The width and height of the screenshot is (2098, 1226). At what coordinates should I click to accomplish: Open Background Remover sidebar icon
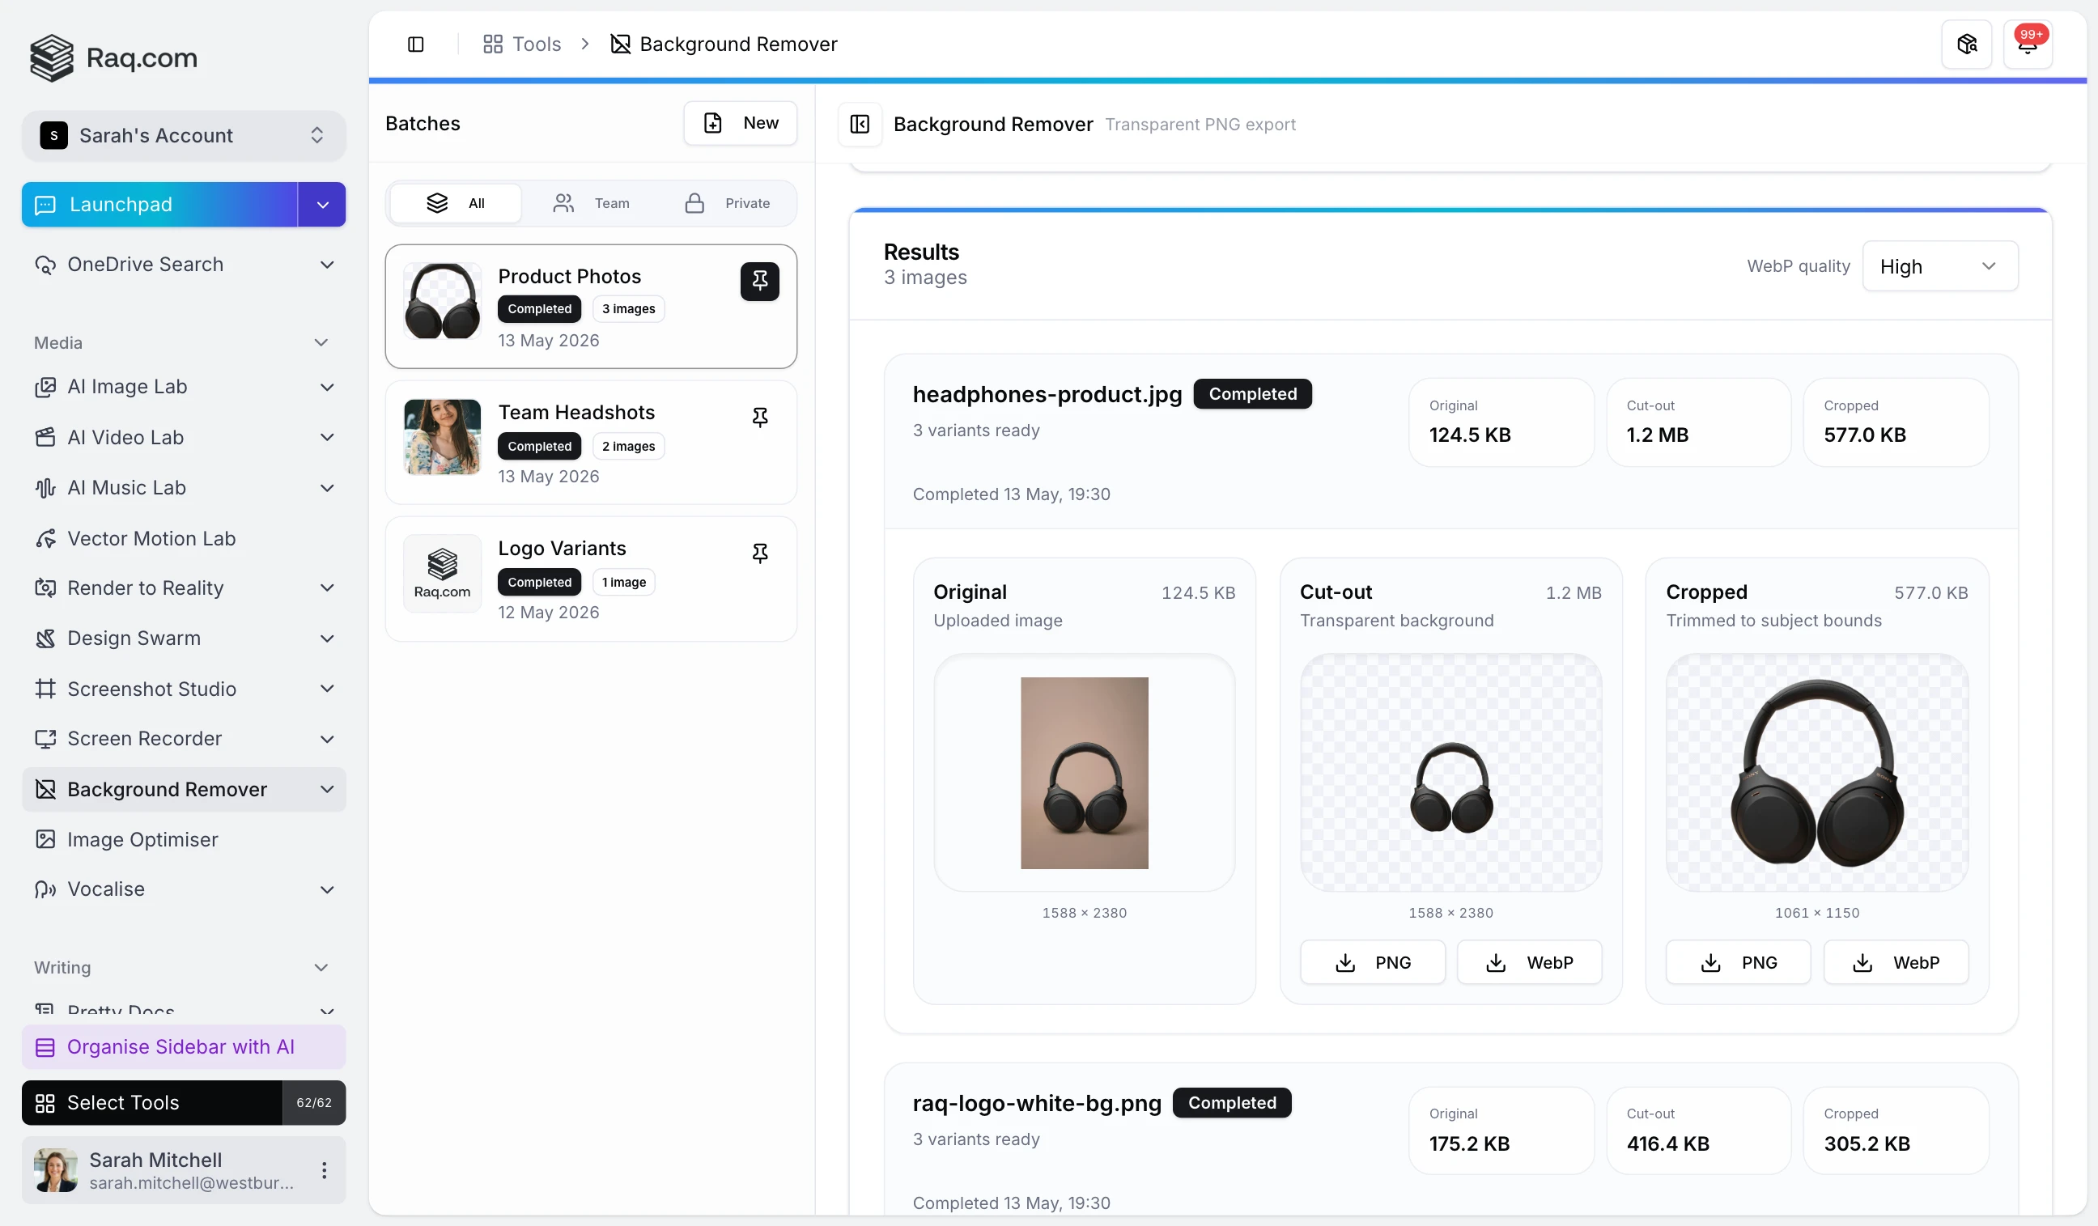pos(45,789)
